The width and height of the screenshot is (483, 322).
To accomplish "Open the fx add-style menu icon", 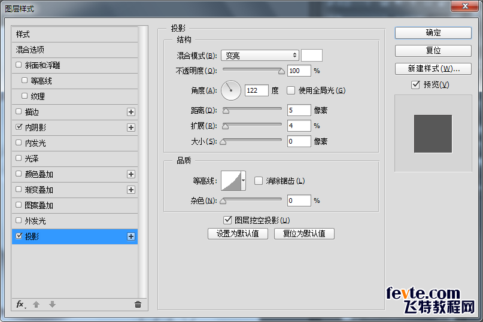I will pyautogui.click(x=20, y=305).
